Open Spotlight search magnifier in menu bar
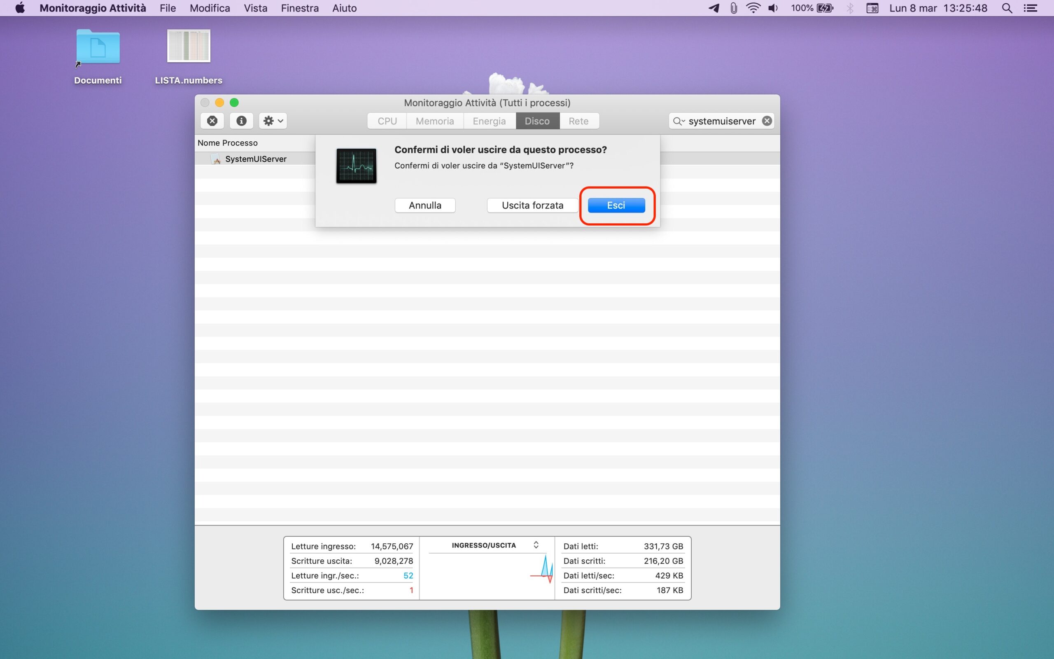1054x659 pixels. pos(1007,8)
